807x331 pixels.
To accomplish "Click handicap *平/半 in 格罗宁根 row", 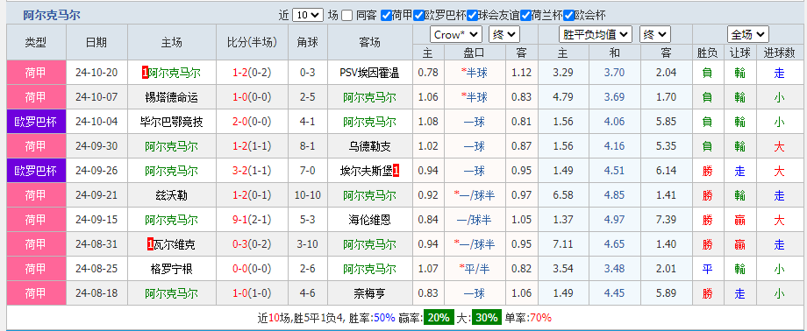I will [x=475, y=269].
